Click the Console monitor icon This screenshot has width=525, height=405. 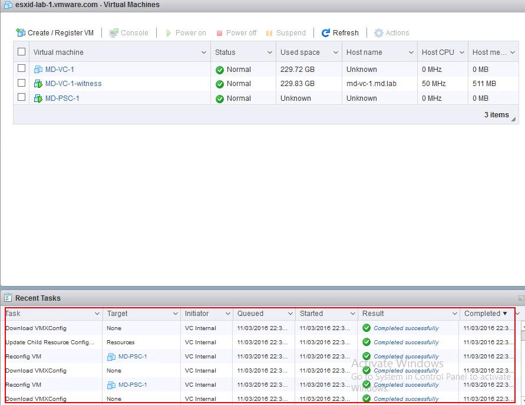(114, 32)
